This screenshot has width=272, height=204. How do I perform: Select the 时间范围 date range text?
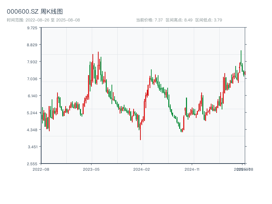(x=43, y=20)
